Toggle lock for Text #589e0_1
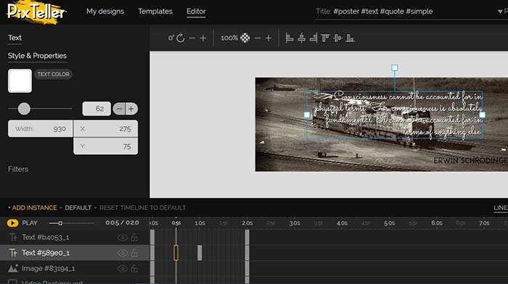This screenshot has height=284, width=508. click(134, 253)
